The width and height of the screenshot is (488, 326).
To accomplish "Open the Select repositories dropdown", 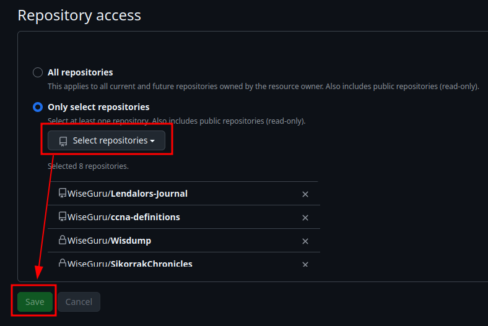I will (107, 141).
